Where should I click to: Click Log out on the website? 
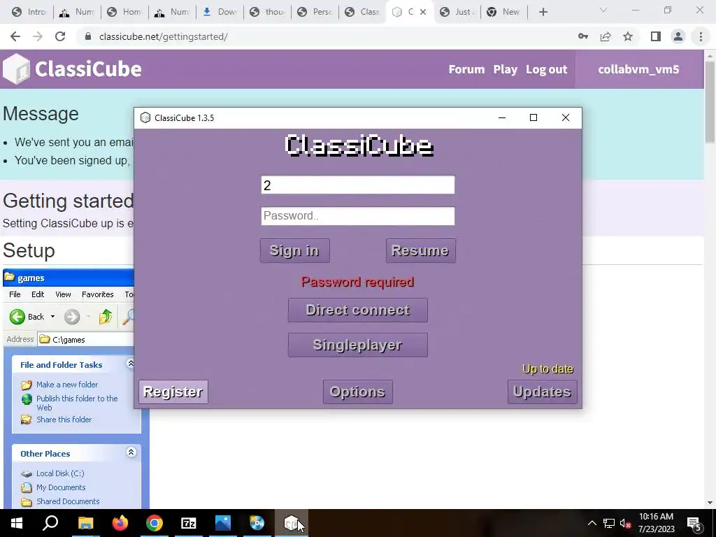[x=546, y=69]
